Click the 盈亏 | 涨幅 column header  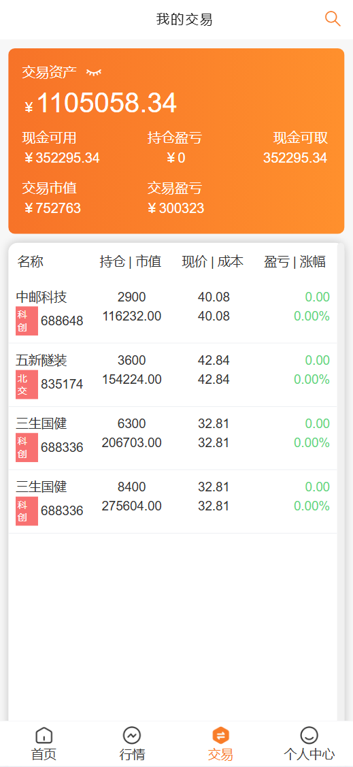point(295,262)
